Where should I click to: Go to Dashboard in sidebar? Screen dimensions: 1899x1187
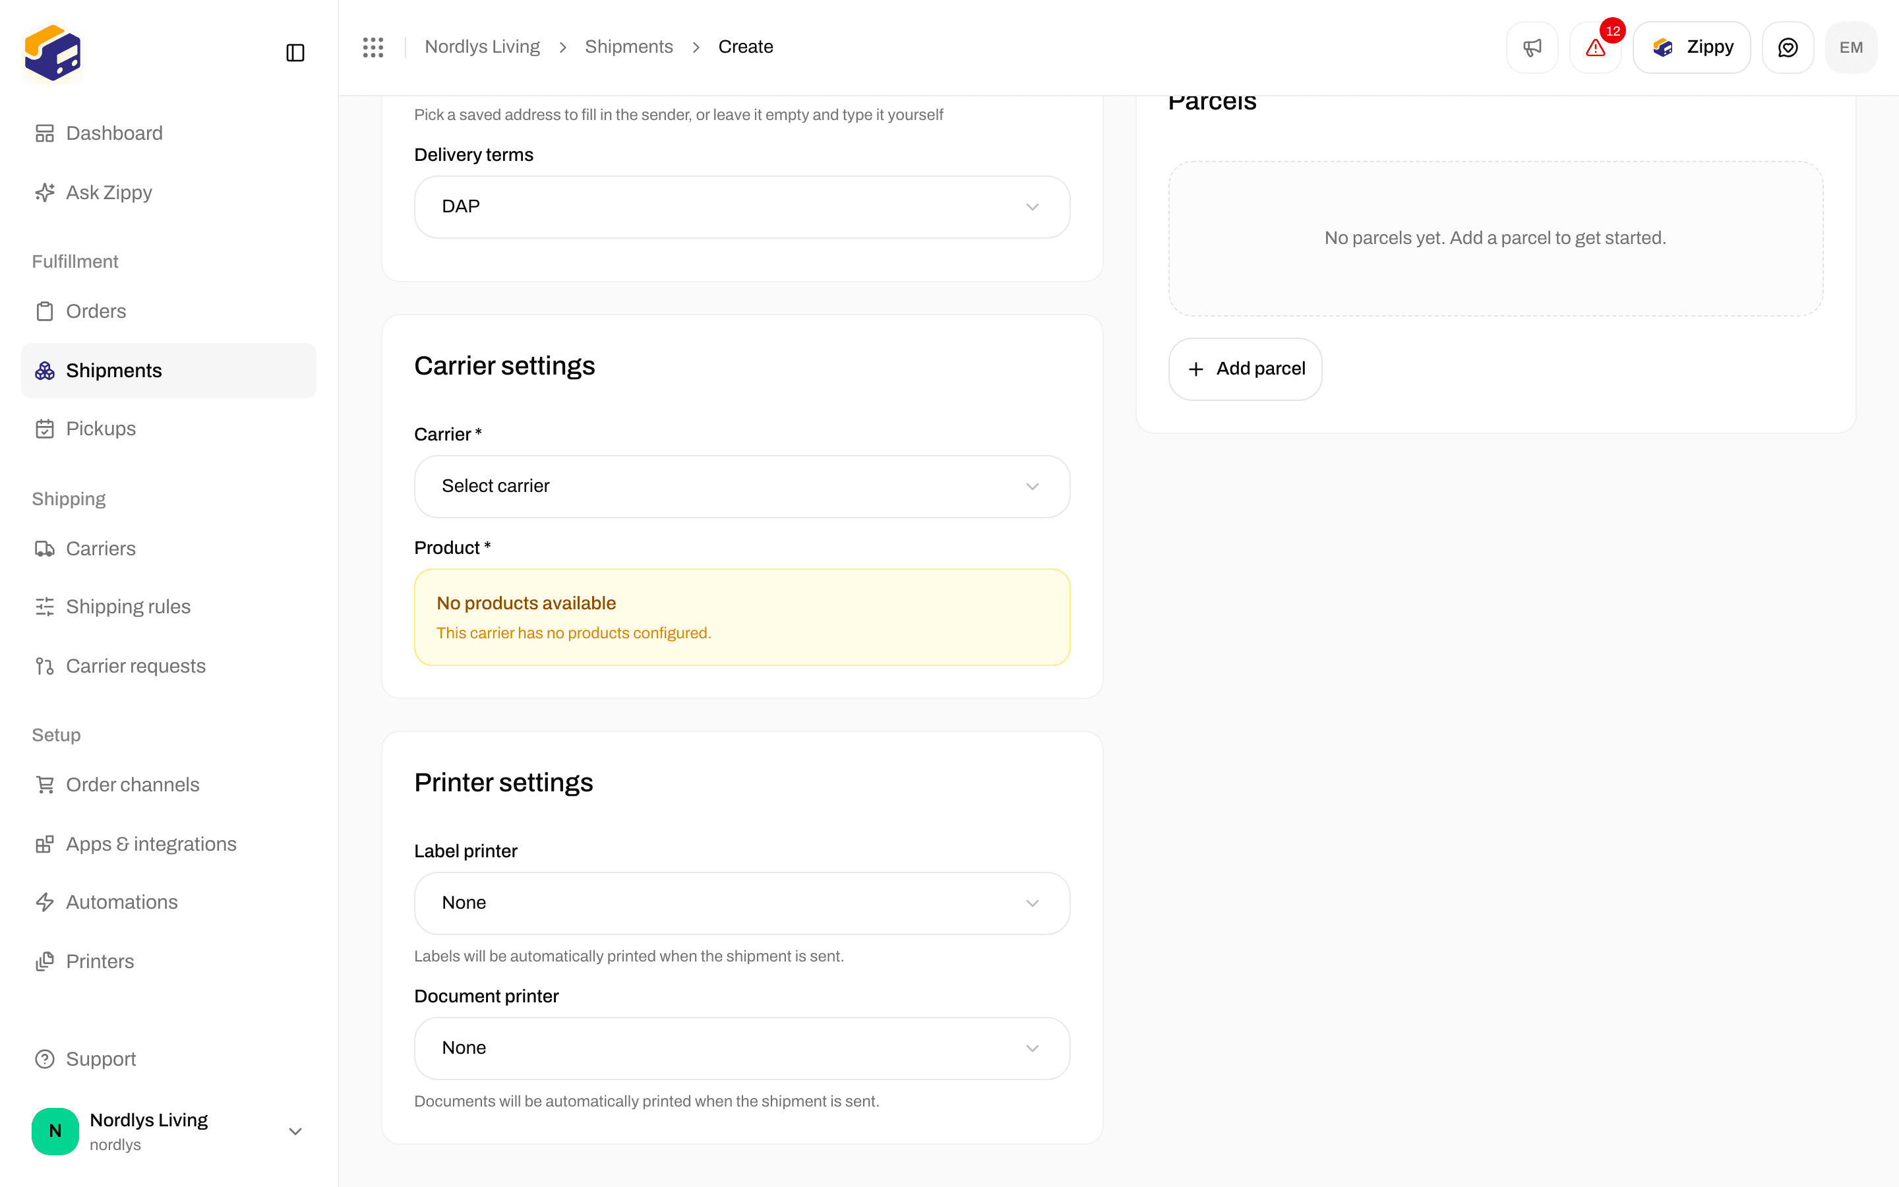[x=169, y=133]
